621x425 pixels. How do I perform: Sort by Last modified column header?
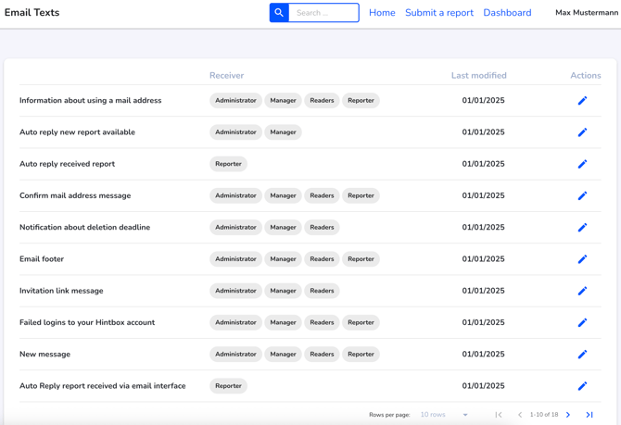pyautogui.click(x=479, y=75)
